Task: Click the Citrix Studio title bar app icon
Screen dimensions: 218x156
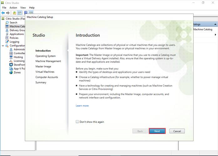Action: tap(3, 3)
